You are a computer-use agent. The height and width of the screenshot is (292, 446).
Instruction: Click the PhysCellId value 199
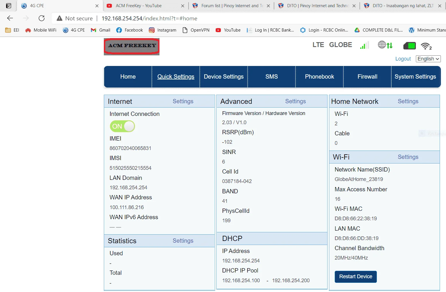coord(226,221)
